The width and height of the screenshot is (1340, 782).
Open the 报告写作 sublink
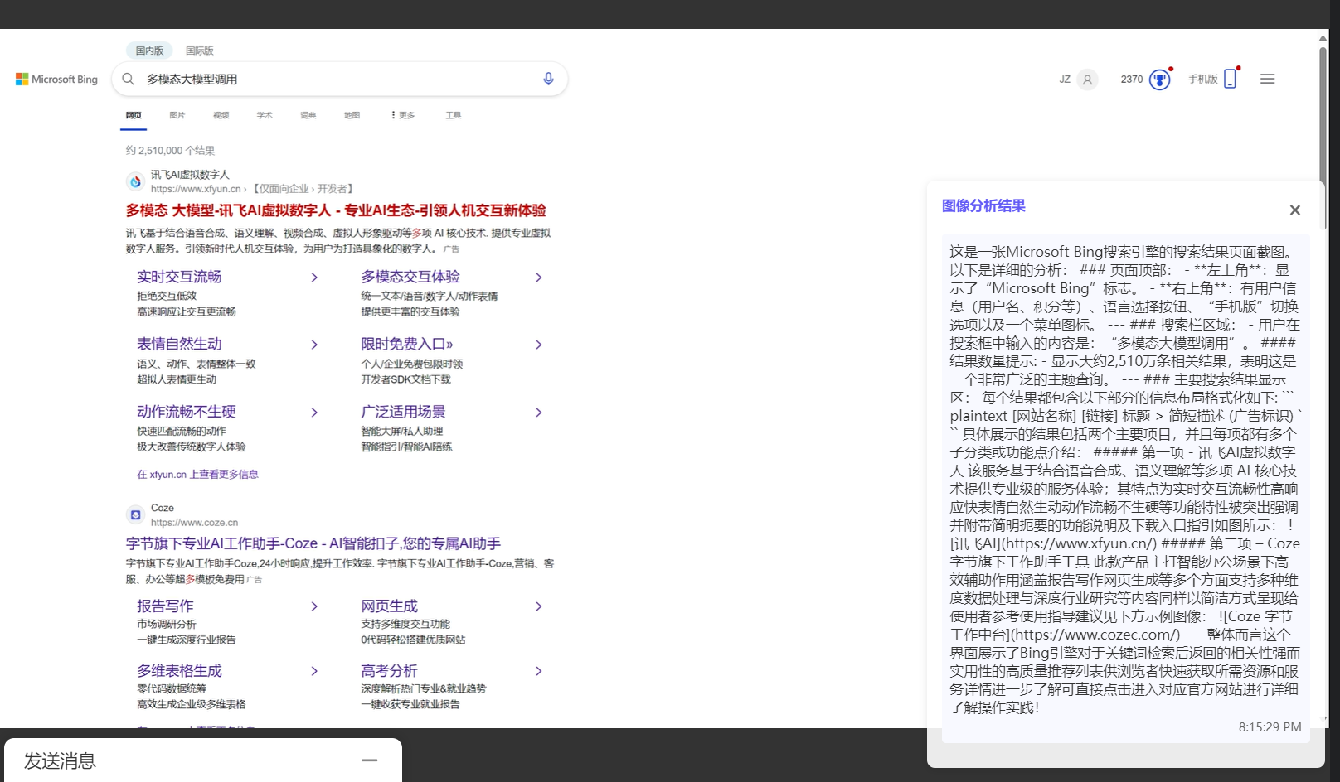click(x=165, y=606)
